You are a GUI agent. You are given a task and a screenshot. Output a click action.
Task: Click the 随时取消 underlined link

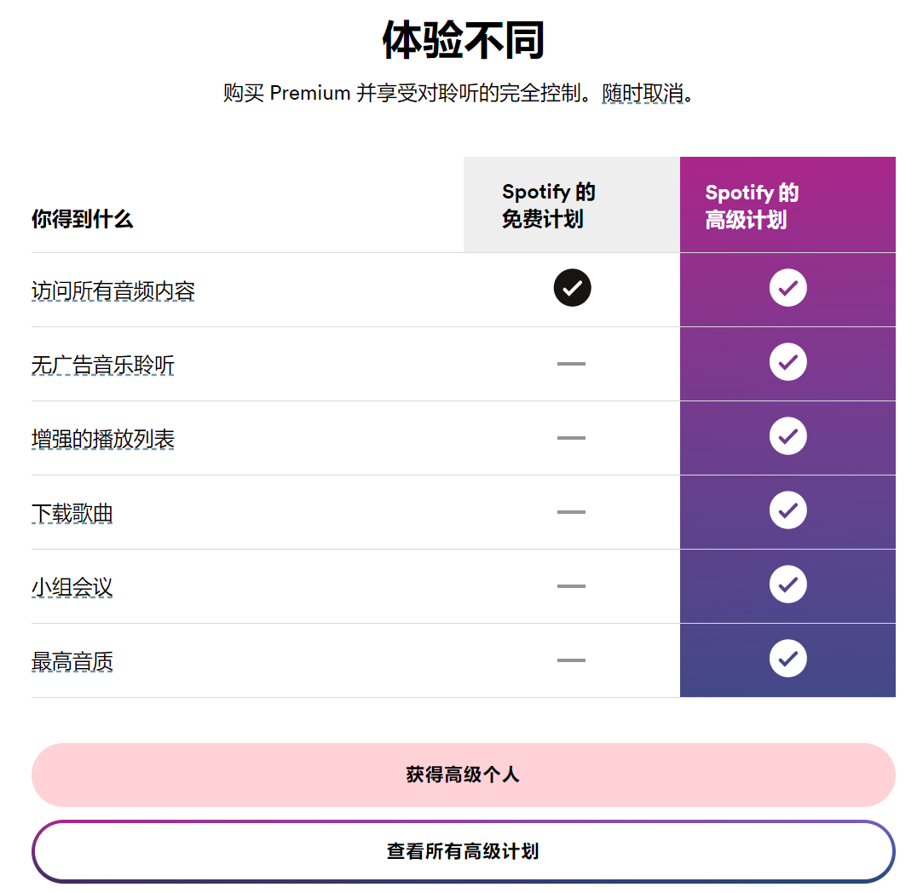[x=643, y=93]
